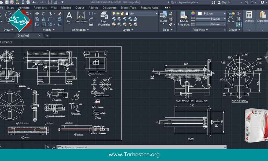Click the Object Color wheel
The height and width of the screenshot is (161, 268).
[193, 13]
